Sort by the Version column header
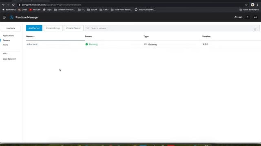The image size is (261, 146). click(x=206, y=36)
